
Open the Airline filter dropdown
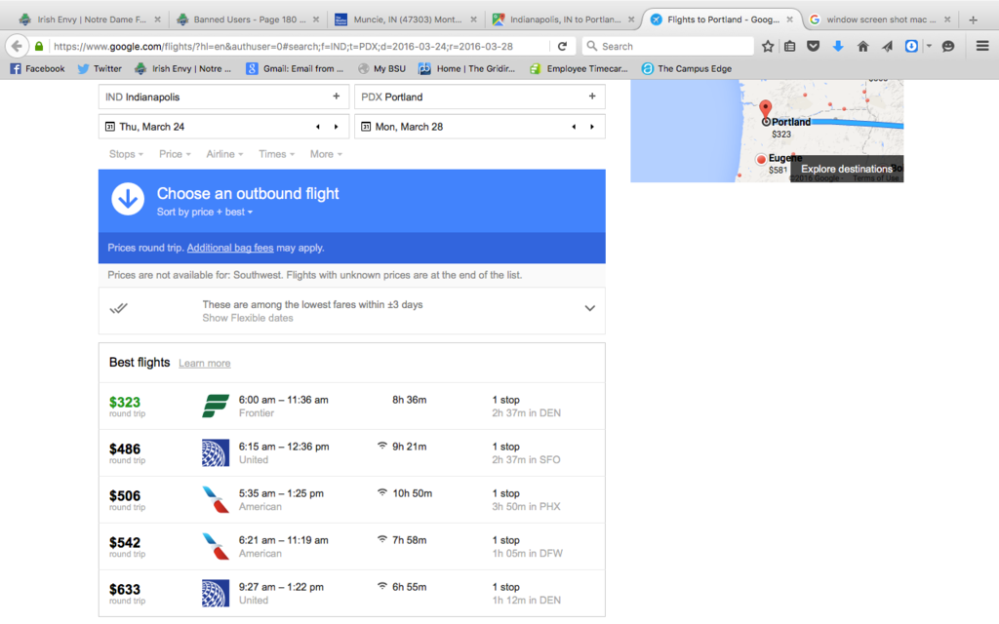(224, 154)
